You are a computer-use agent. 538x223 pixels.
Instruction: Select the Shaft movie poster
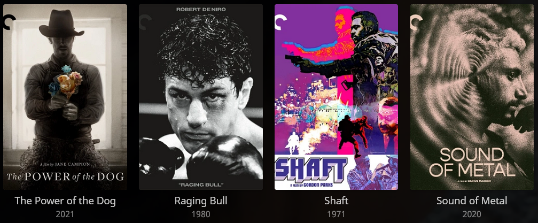(x=336, y=97)
